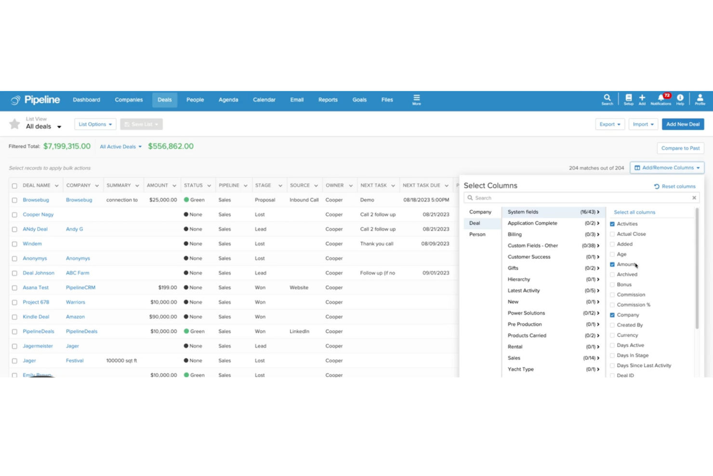Open the Email tab
This screenshot has height=476, width=713.
297,100
